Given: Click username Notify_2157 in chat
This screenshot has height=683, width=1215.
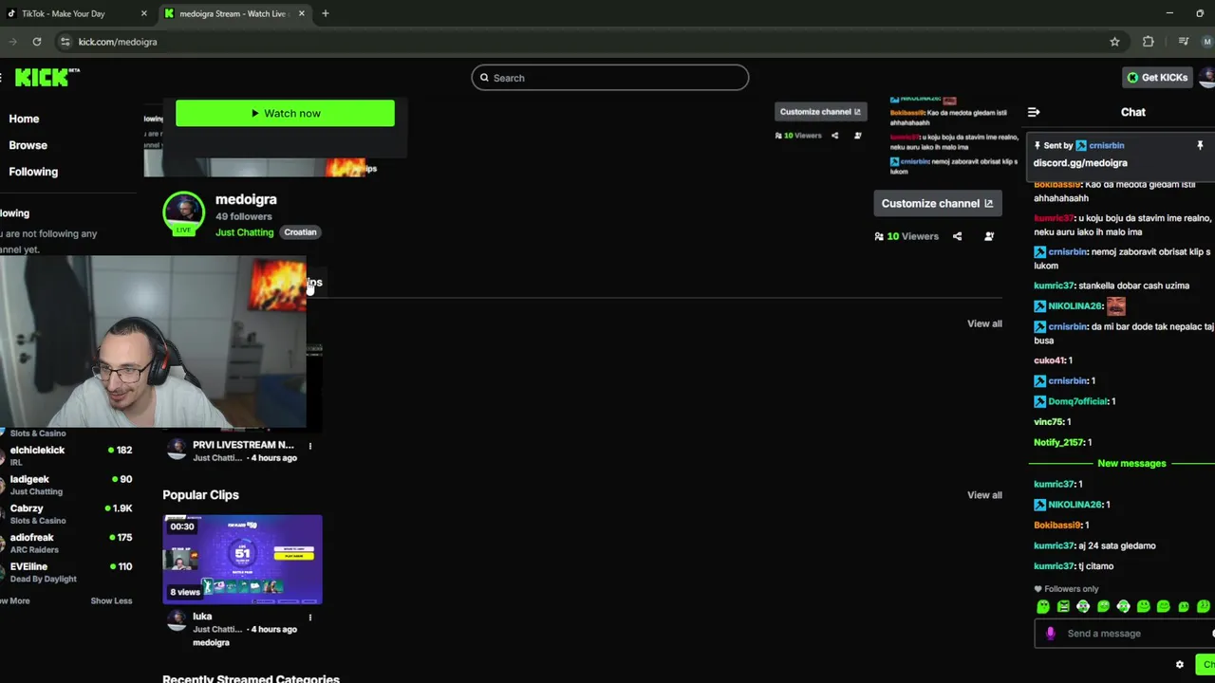Looking at the screenshot, I should (1058, 443).
